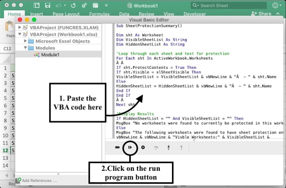Open the Page Layout ribbon tab
This screenshot has height=188, width=286.
[x=66, y=14]
